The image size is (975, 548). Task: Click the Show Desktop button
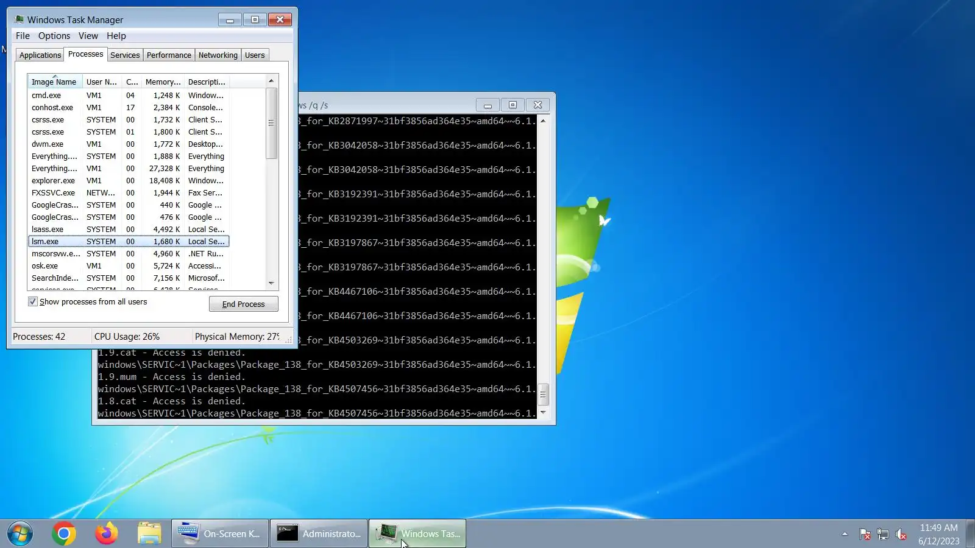click(x=971, y=534)
